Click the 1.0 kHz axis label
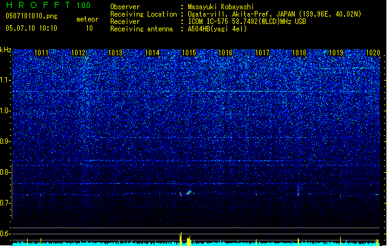This screenshot has width=387, height=246. point(6,111)
